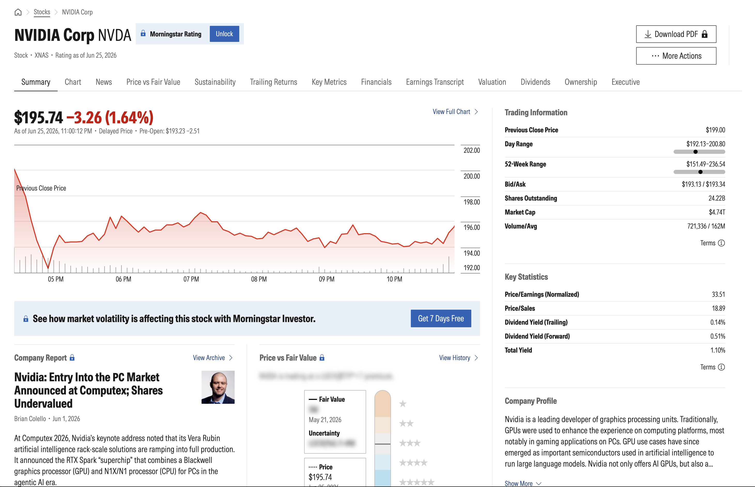755x487 pixels.
Task: Select the Summary tab
Action: (36, 82)
